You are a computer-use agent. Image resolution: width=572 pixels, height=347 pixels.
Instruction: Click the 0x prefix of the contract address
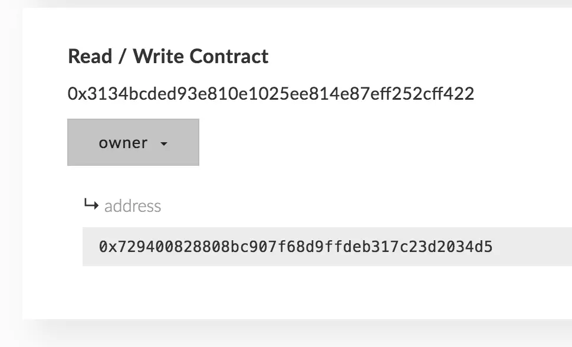[x=77, y=93]
